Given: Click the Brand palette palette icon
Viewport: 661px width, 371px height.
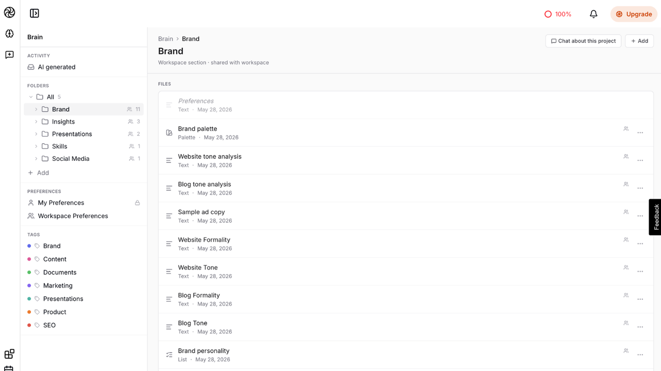Looking at the screenshot, I should [169, 132].
